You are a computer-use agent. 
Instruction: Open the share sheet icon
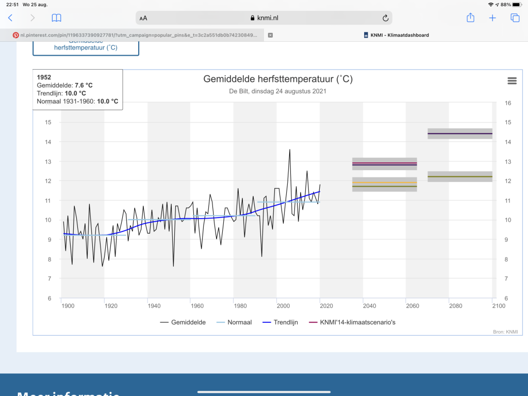point(470,18)
